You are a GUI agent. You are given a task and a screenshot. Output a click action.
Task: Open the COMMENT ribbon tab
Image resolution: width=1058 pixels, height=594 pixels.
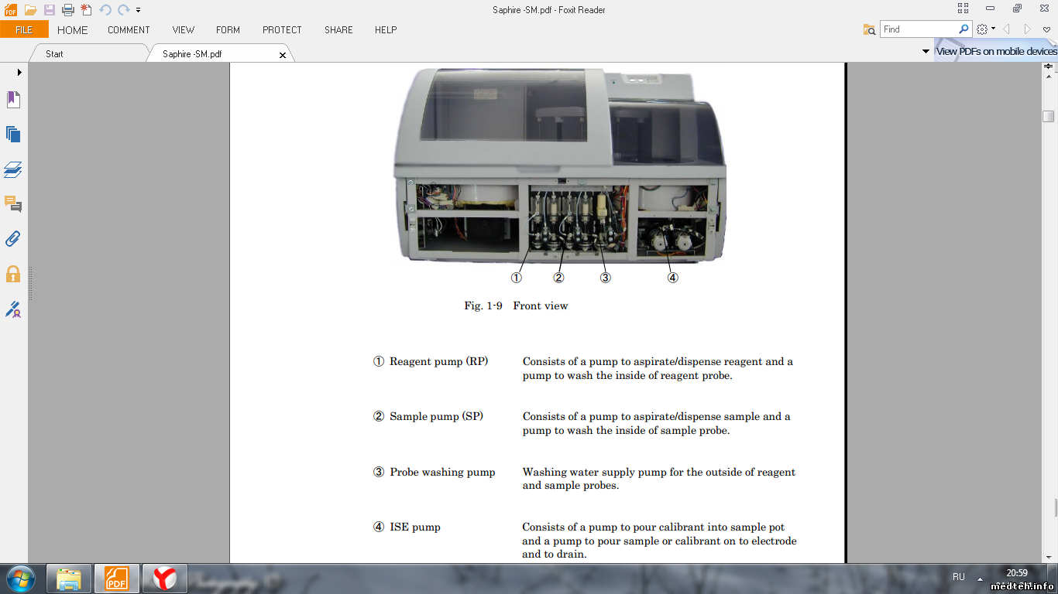[129, 30]
